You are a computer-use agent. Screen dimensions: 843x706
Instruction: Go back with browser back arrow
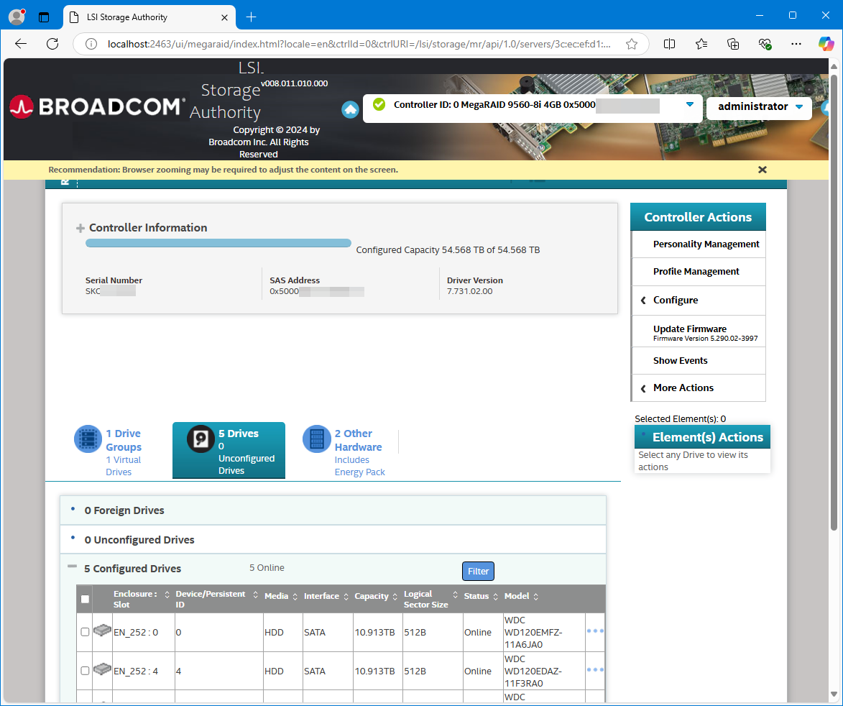pos(21,44)
